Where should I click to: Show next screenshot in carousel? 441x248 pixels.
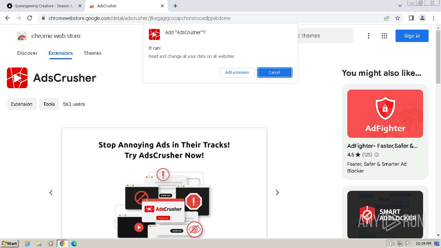(x=277, y=193)
